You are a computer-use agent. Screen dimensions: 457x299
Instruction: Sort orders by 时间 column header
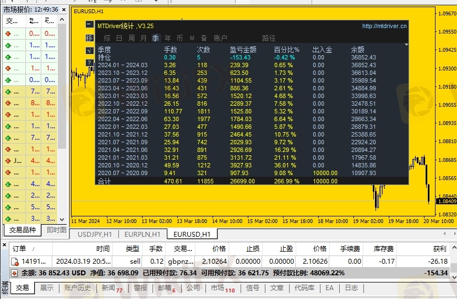(x=83, y=249)
